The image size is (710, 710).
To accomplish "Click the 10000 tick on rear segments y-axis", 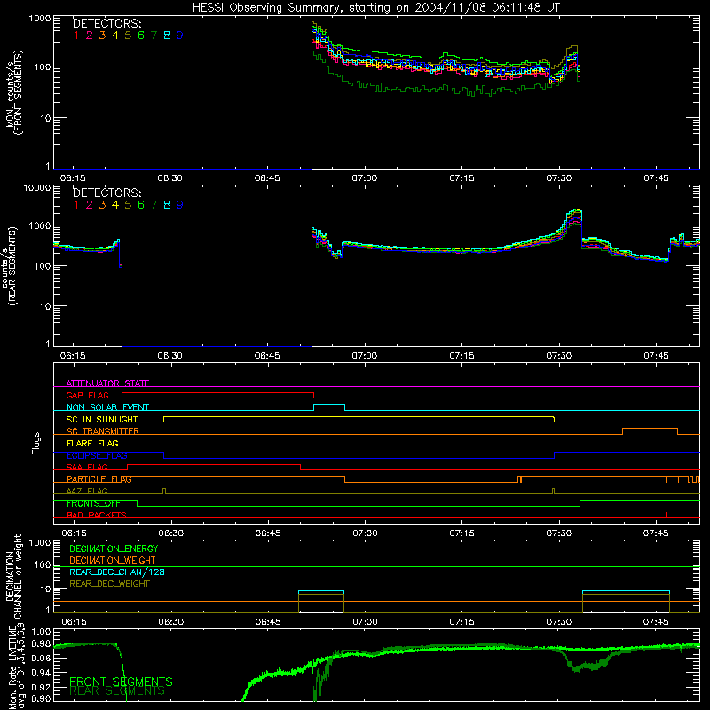I will pos(37,188).
